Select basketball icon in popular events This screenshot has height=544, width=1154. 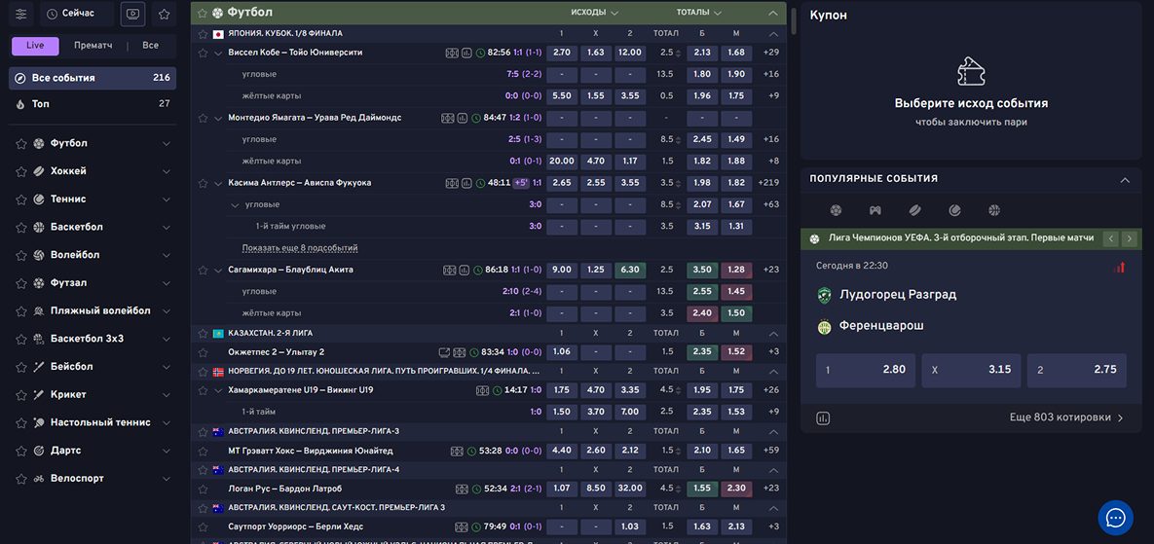[993, 210]
